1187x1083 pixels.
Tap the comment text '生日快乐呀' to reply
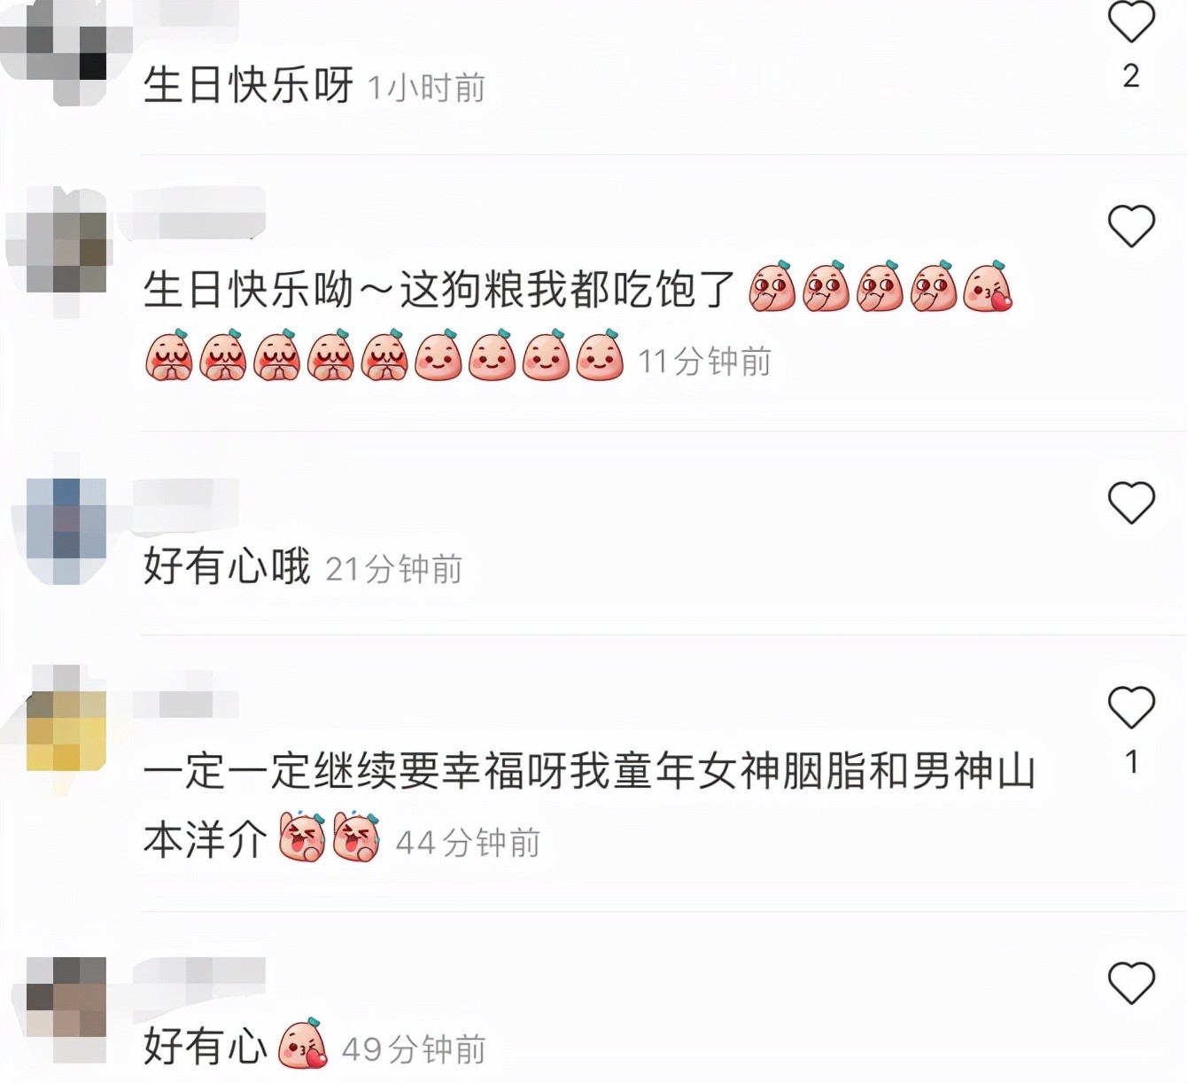point(248,85)
